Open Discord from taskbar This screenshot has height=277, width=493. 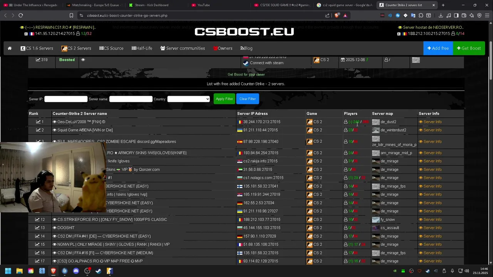[76, 271]
